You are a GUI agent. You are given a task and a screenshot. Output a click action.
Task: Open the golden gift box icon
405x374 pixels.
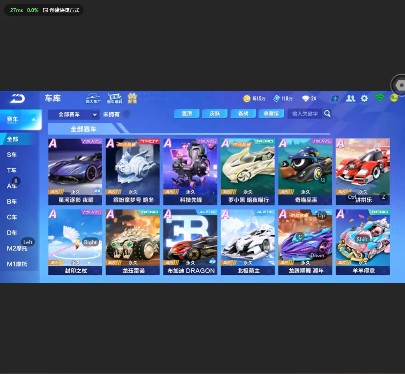pos(132,98)
